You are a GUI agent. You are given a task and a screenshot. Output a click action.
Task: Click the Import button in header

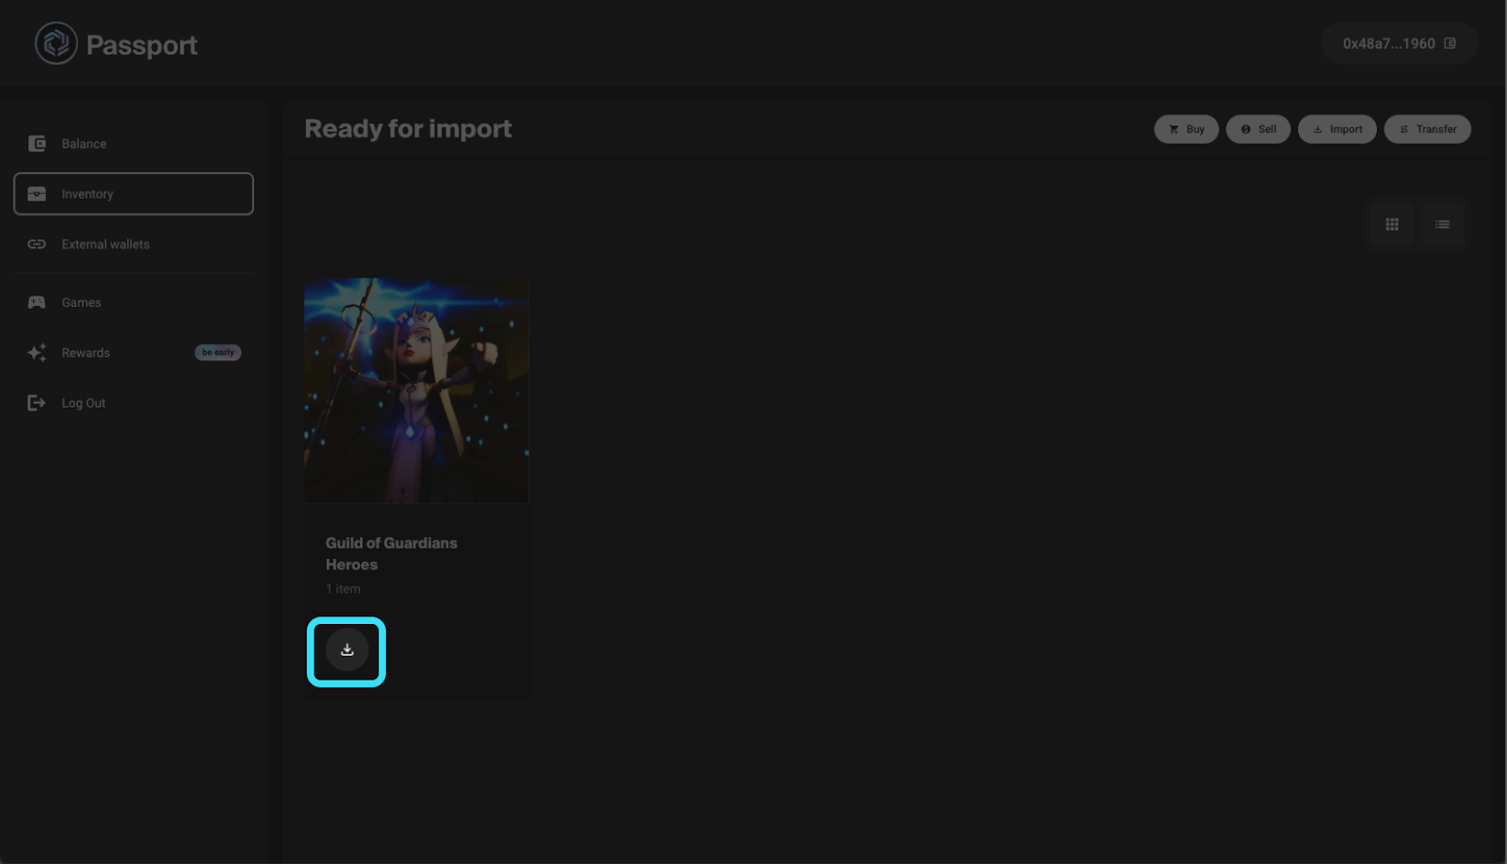1337,129
